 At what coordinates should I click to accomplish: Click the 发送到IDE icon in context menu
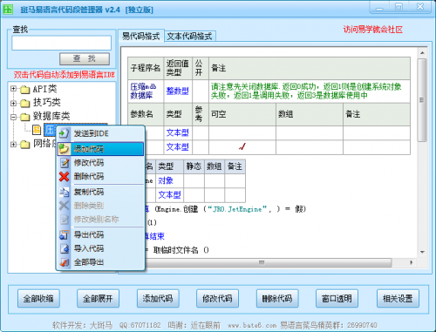[64, 133]
